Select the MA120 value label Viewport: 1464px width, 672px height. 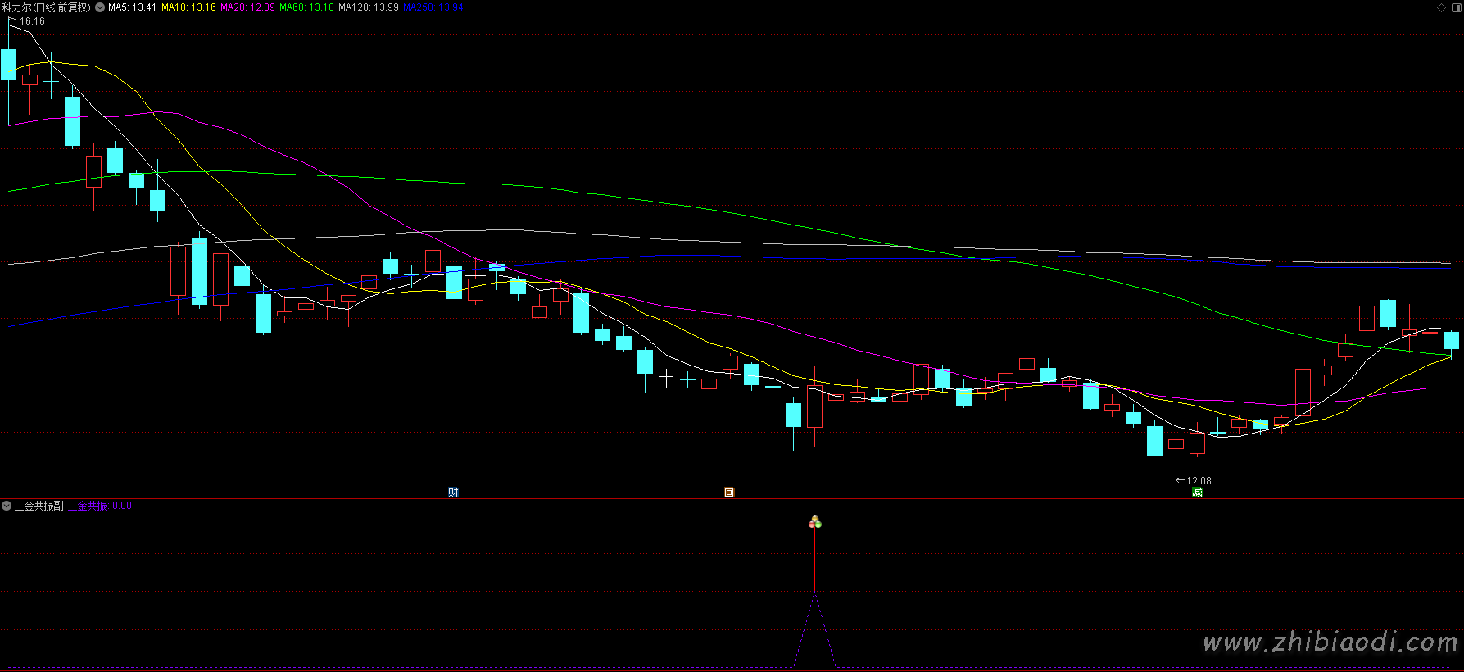[368, 7]
